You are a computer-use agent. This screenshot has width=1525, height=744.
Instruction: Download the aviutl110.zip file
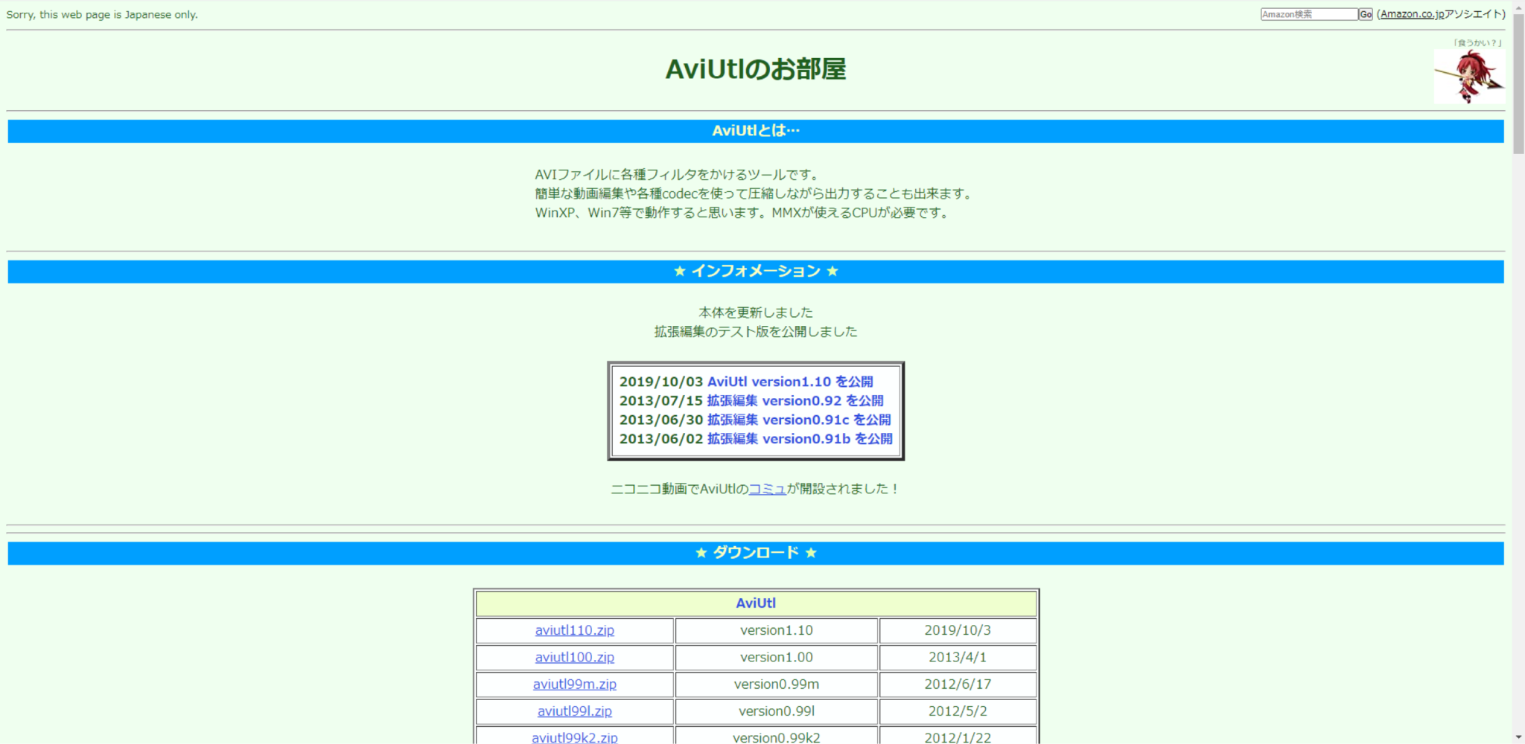click(574, 630)
